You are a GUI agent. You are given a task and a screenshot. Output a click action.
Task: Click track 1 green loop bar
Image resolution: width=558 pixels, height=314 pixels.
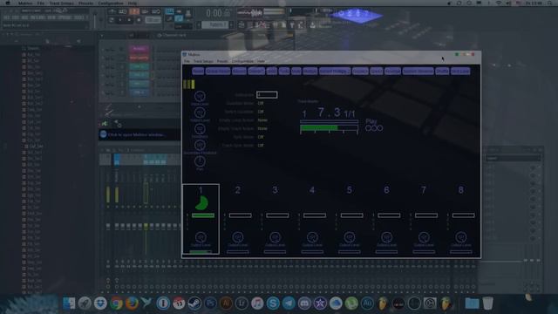[203, 215]
